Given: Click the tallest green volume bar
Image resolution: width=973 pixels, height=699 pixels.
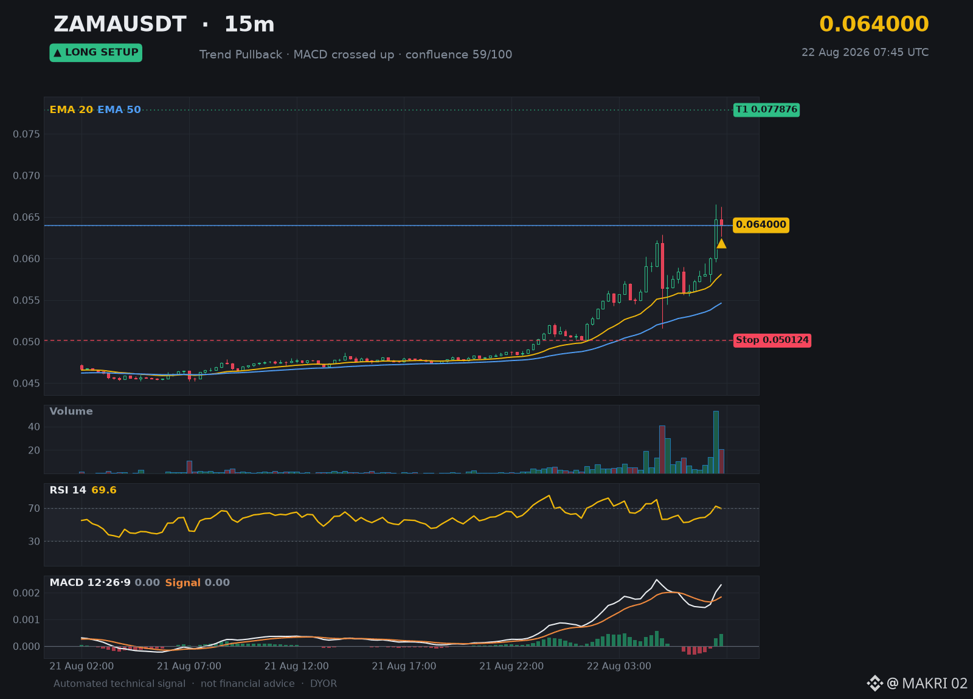Looking at the screenshot, I should click(x=716, y=442).
